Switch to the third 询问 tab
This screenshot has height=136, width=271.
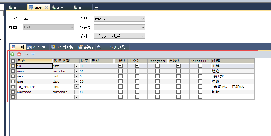click(x=82, y=7)
